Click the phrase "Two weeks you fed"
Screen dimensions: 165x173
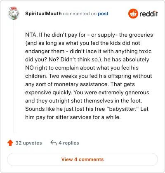tap(73, 76)
